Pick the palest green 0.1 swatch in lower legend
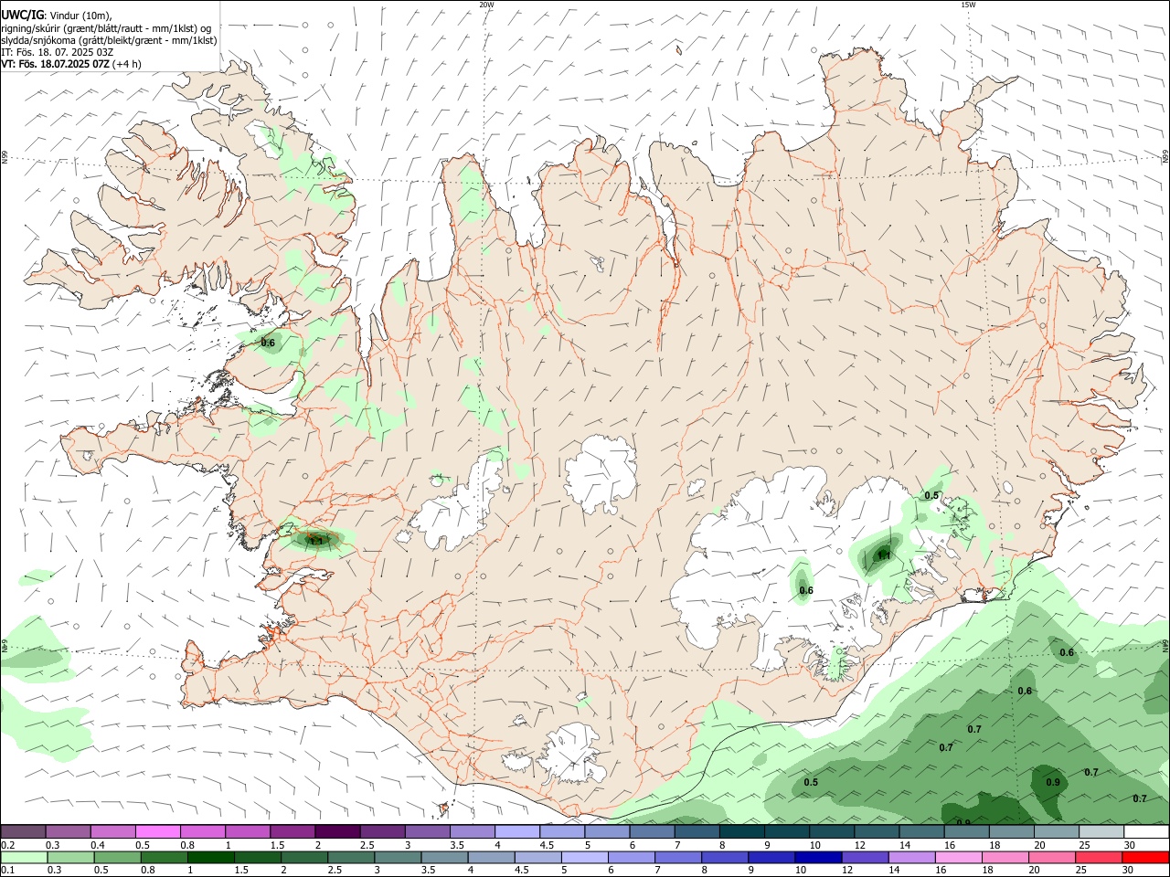The image size is (1170, 877). pyautogui.click(x=24, y=857)
